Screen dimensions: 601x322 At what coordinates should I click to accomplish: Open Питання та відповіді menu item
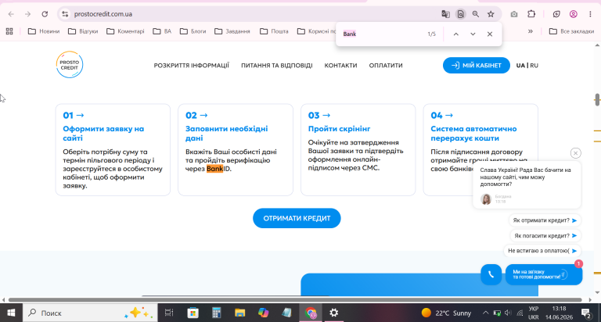[277, 66]
